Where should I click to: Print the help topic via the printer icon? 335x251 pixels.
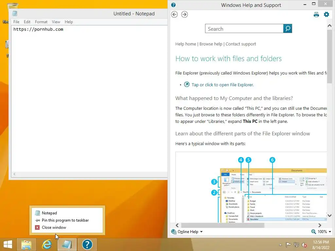tap(316, 14)
